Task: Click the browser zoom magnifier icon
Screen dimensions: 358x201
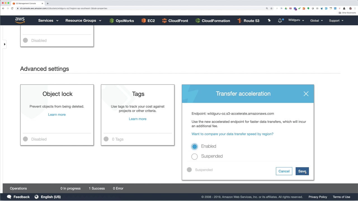Action: tap(267, 8)
